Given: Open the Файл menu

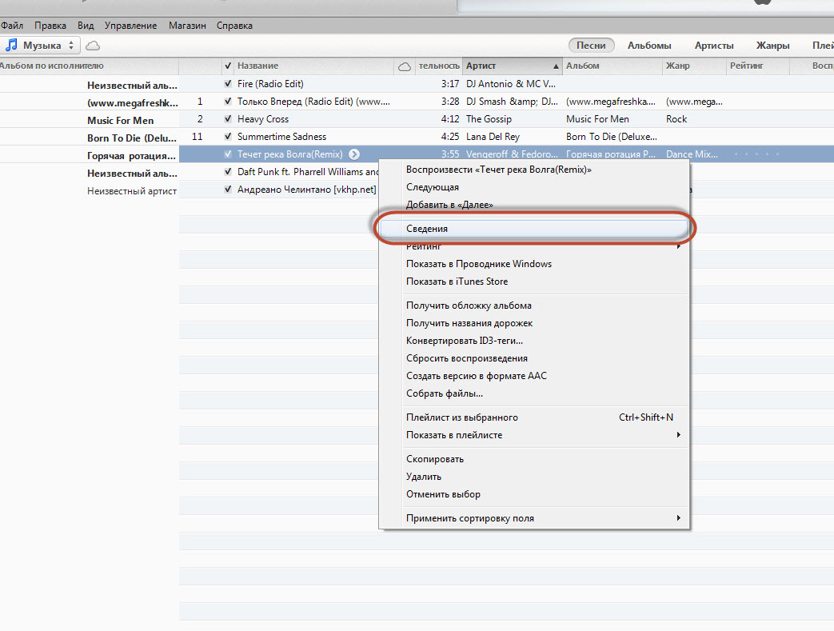Looking at the screenshot, I should coord(12,26).
